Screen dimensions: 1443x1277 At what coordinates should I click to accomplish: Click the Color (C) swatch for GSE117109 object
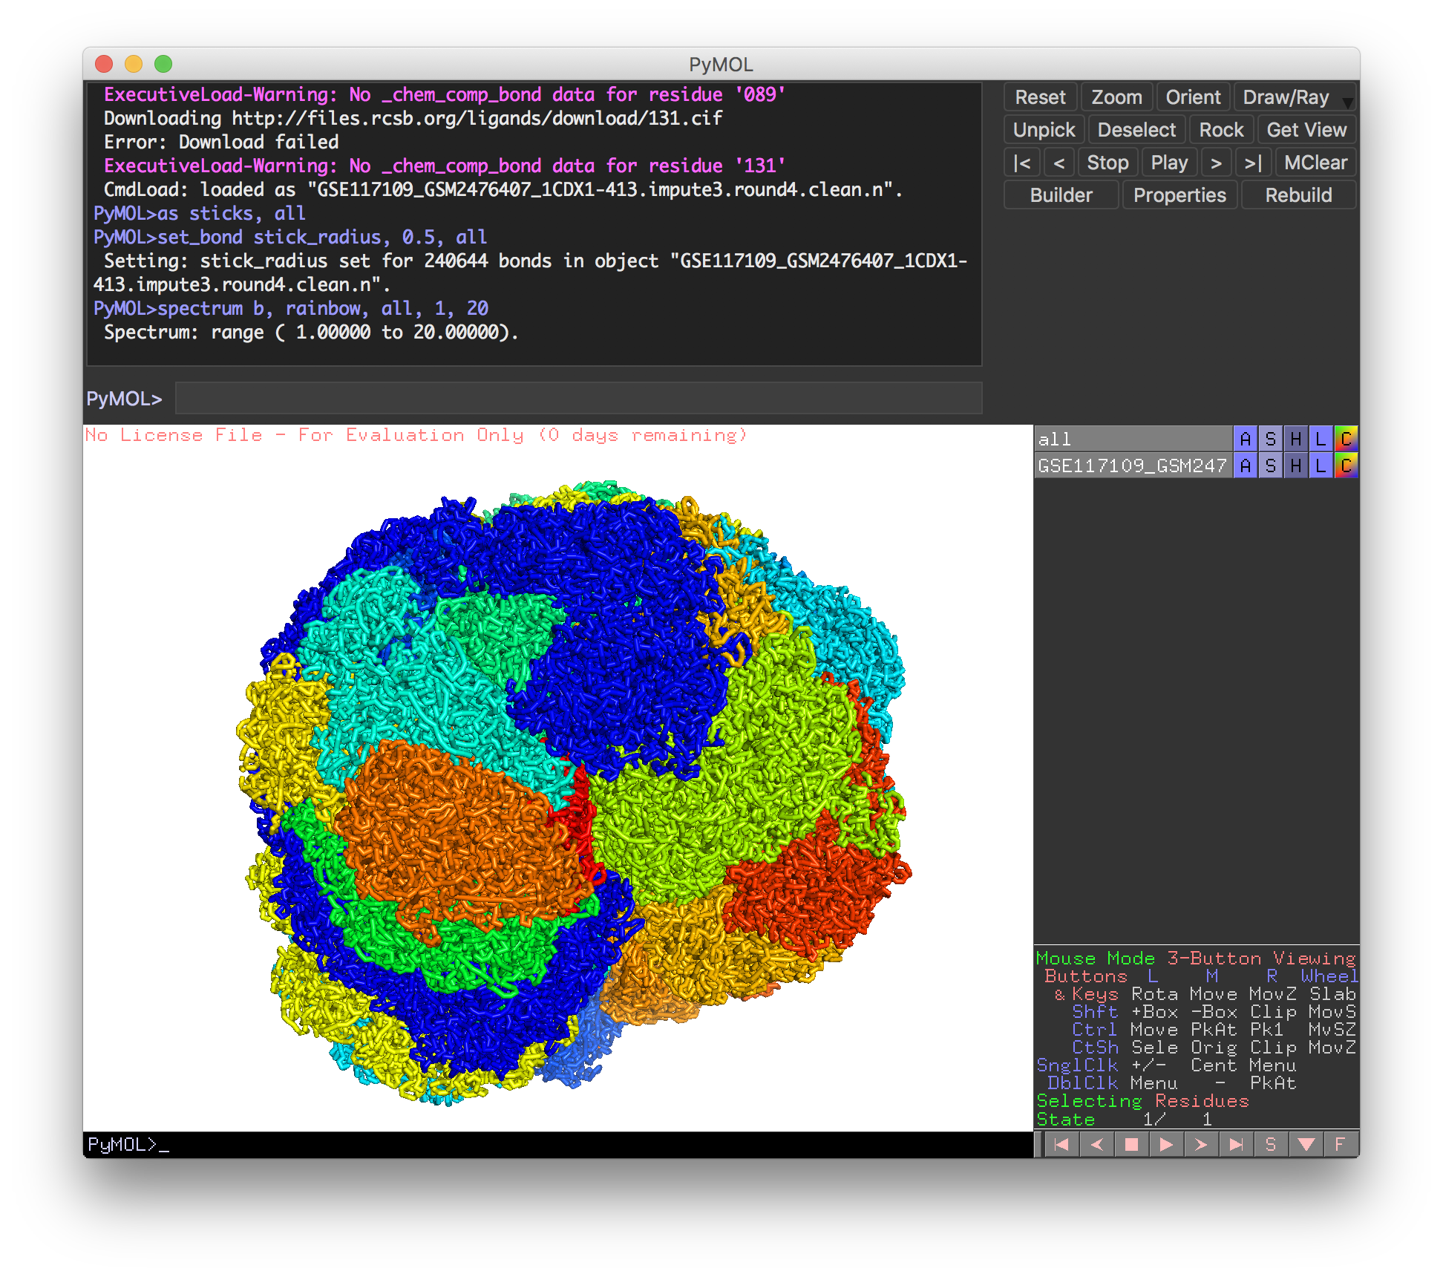pyautogui.click(x=1346, y=466)
